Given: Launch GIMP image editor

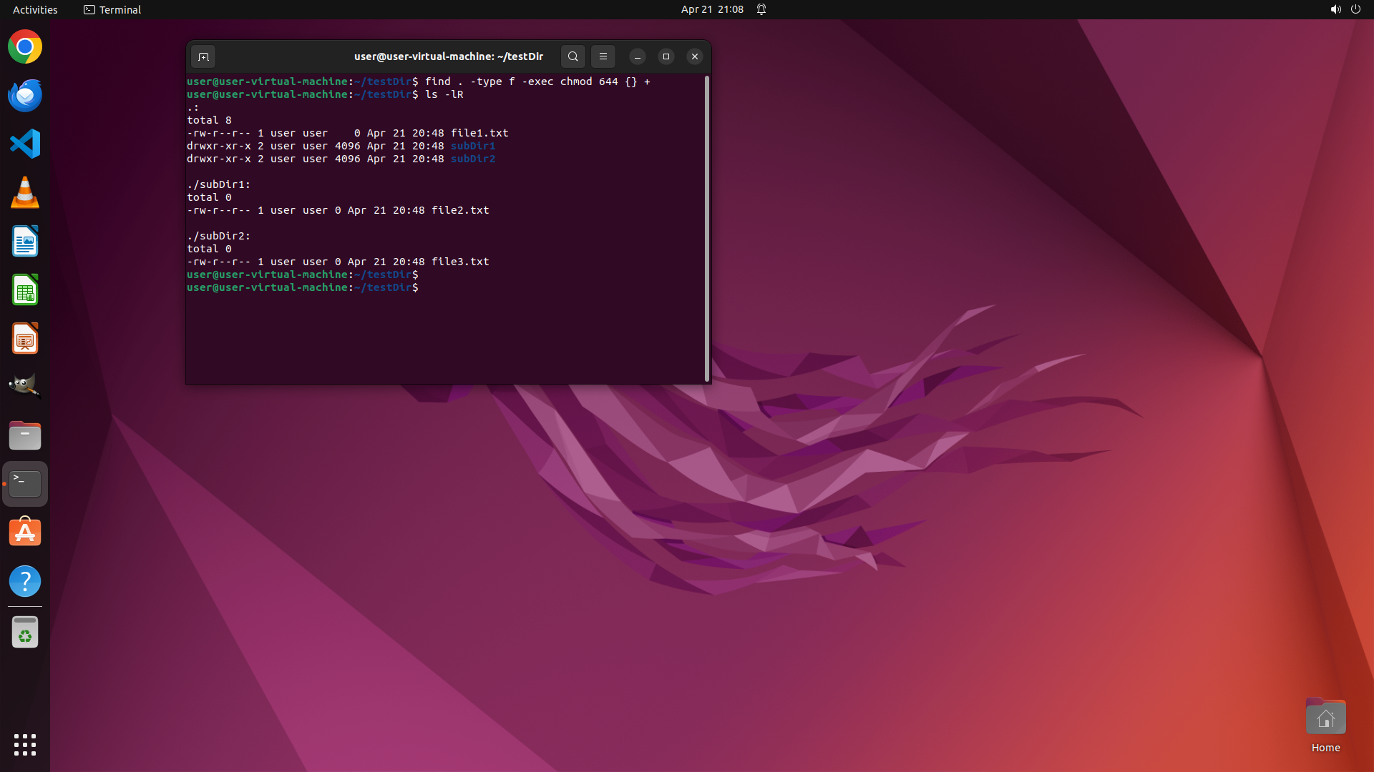Looking at the screenshot, I should (25, 386).
